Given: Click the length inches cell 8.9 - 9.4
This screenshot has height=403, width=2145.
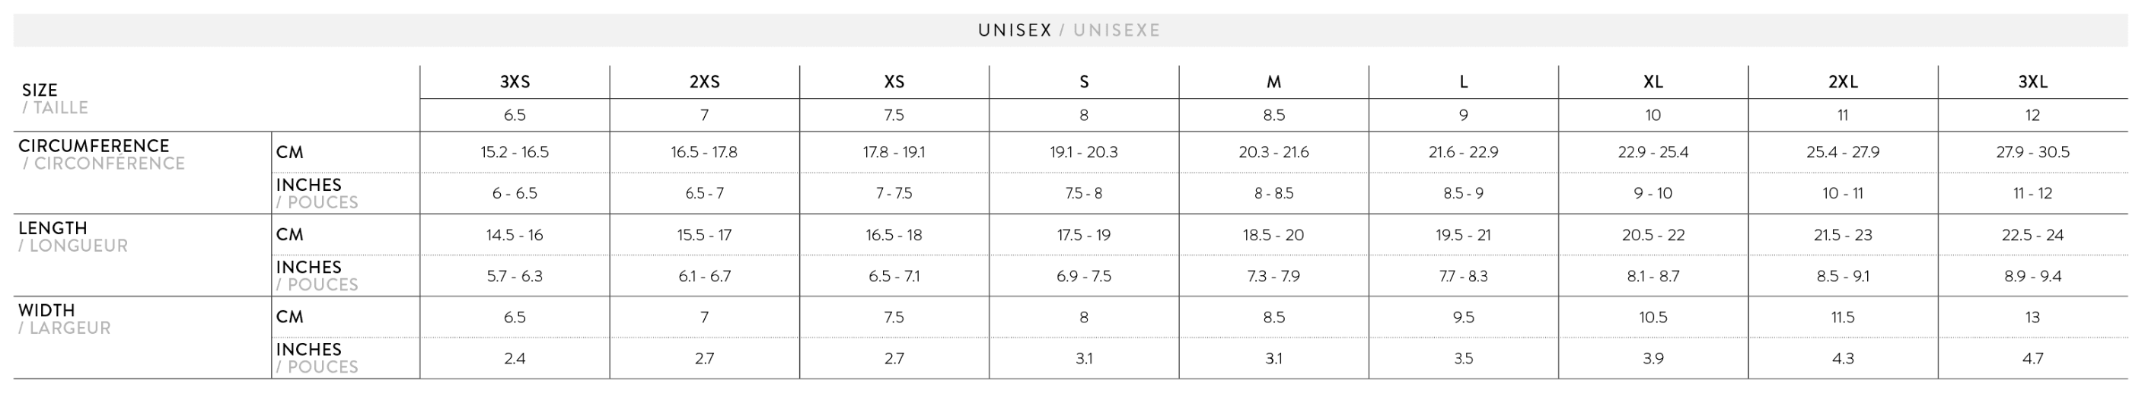Looking at the screenshot, I should pos(2032,275).
